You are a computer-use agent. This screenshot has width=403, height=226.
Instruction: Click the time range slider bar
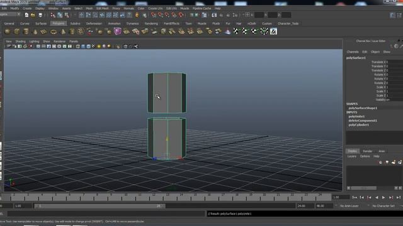pyautogui.click(x=99, y=206)
